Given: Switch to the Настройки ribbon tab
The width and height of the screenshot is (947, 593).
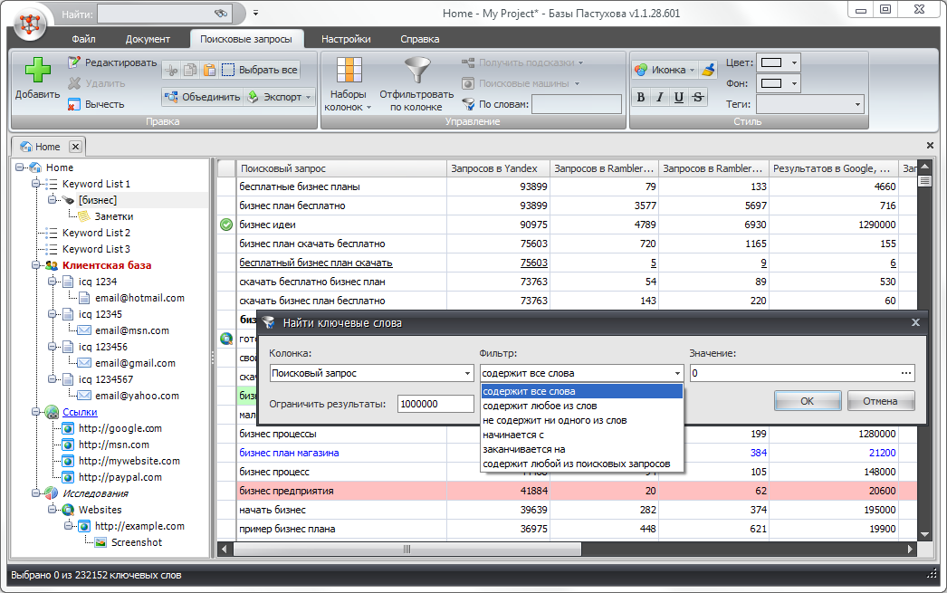Looking at the screenshot, I should 346,39.
